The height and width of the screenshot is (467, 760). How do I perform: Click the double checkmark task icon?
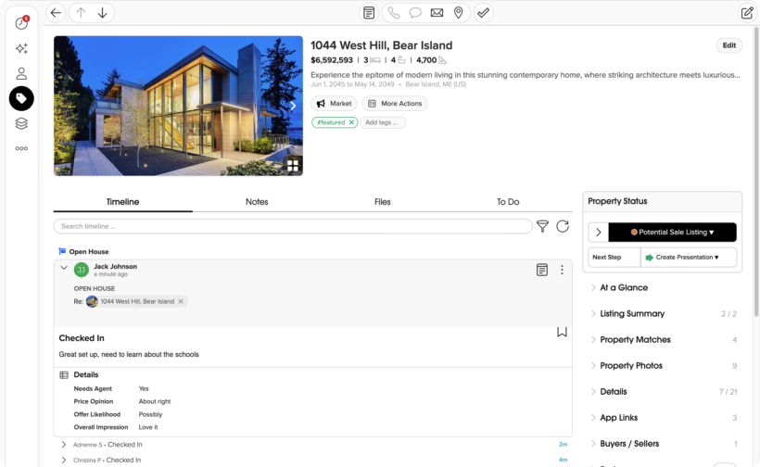[x=483, y=13]
